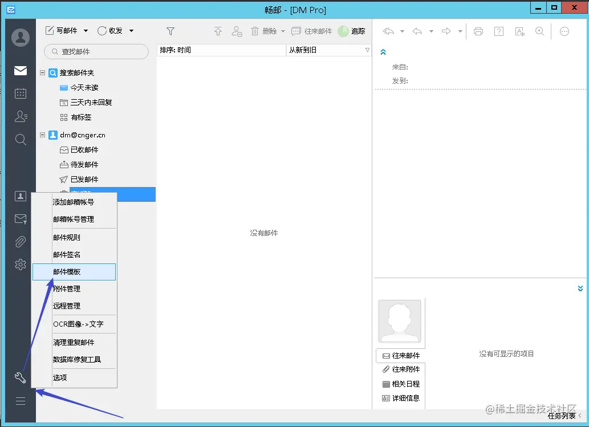589x427 pixels.
Task: Collapse the 搜索邮件夹 tree node
Action: tap(42, 72)
